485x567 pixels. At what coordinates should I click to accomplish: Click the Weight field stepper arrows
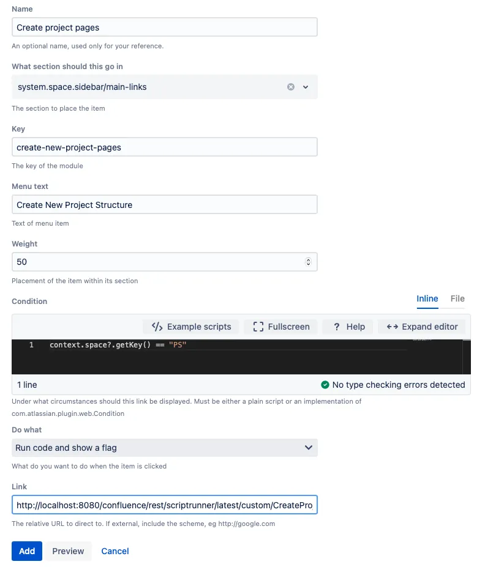[x=308, y=262]
